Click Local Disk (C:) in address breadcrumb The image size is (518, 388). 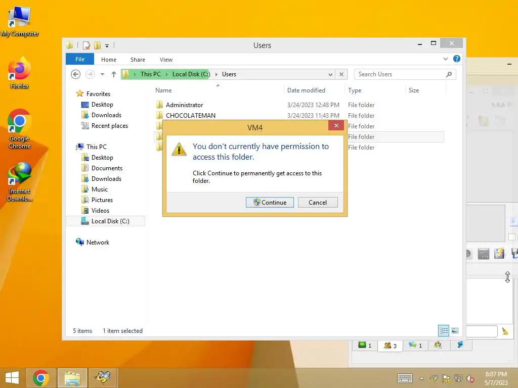pyautogui.click(x=191, y=74)
